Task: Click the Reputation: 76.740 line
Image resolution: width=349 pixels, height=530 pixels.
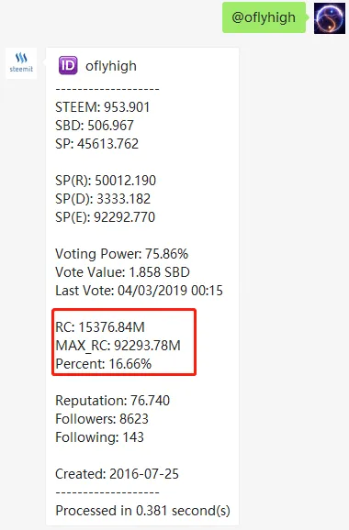Action: click(x=112, y=401)
